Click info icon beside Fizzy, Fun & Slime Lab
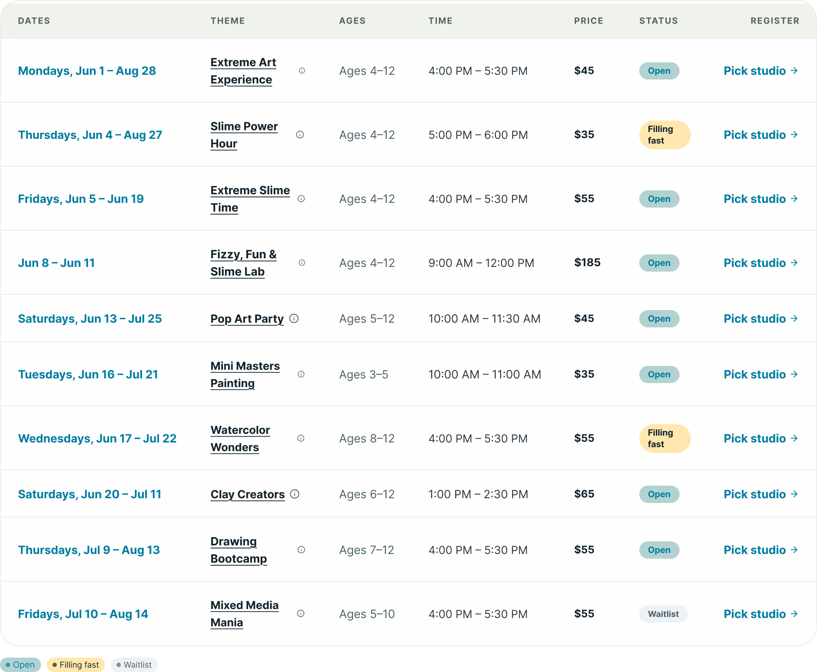The width and height of the screenshot is (817, 672). [x=302, y=263]
